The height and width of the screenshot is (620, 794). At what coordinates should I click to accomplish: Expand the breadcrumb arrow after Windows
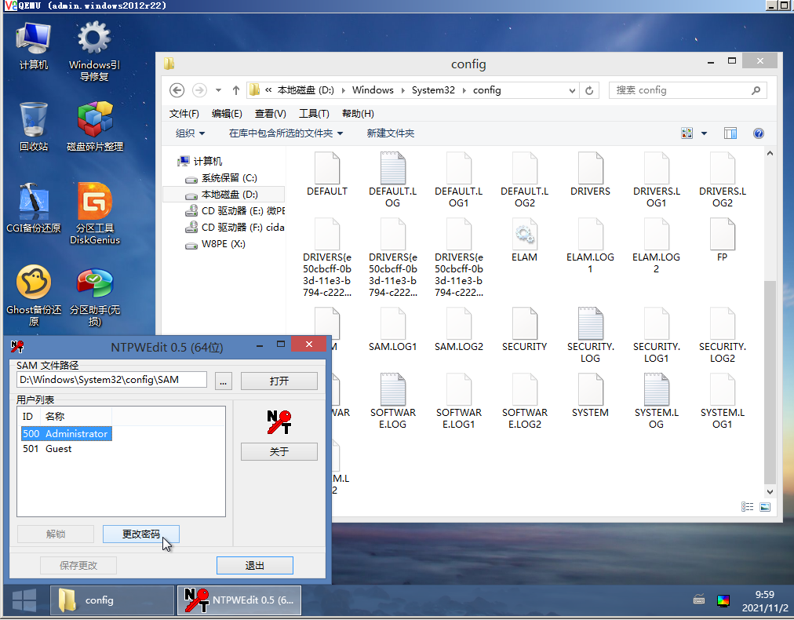pos(403,90)
